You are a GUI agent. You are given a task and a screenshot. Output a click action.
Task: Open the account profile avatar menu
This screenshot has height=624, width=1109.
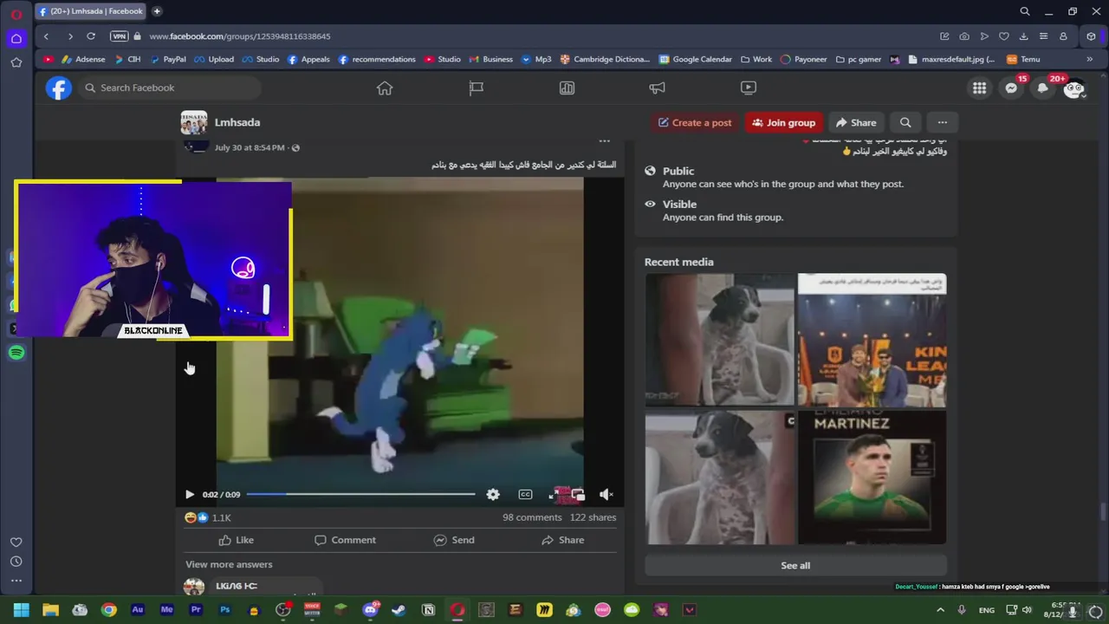[x=1074, y=88]
